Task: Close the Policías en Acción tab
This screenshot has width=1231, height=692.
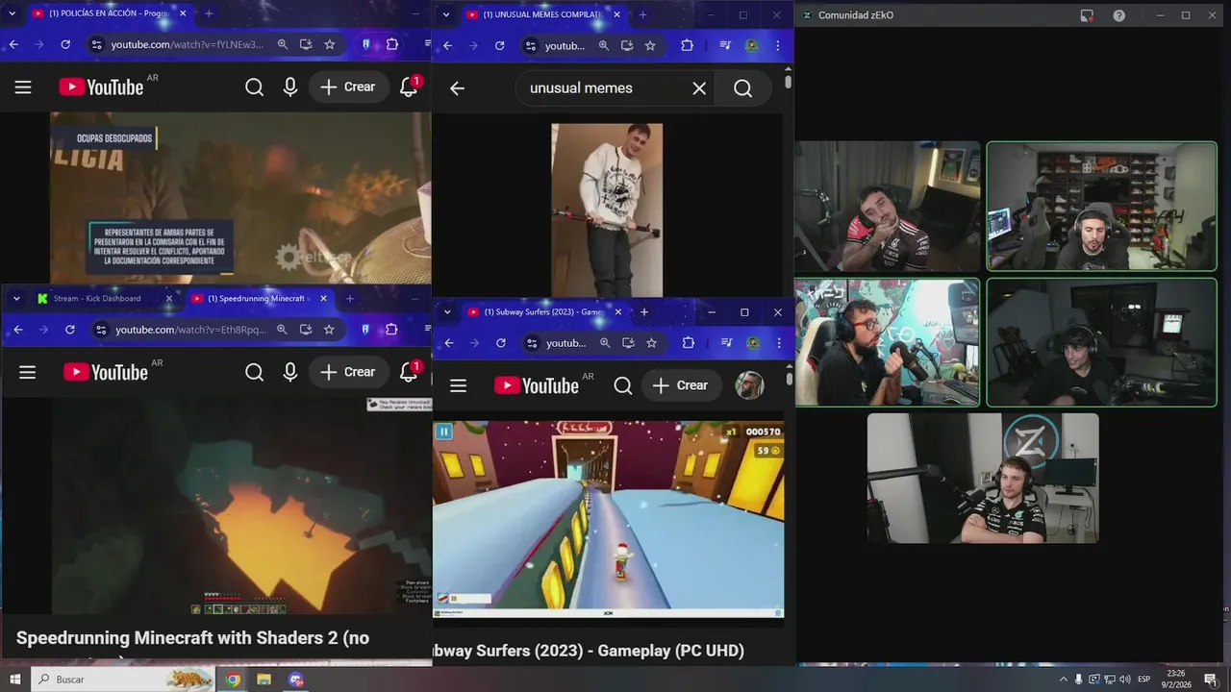Action: click(183, 13)
